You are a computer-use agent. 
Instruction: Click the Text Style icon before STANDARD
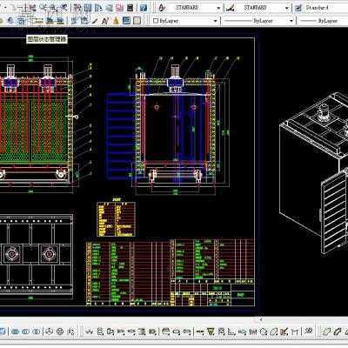point(162,8)
